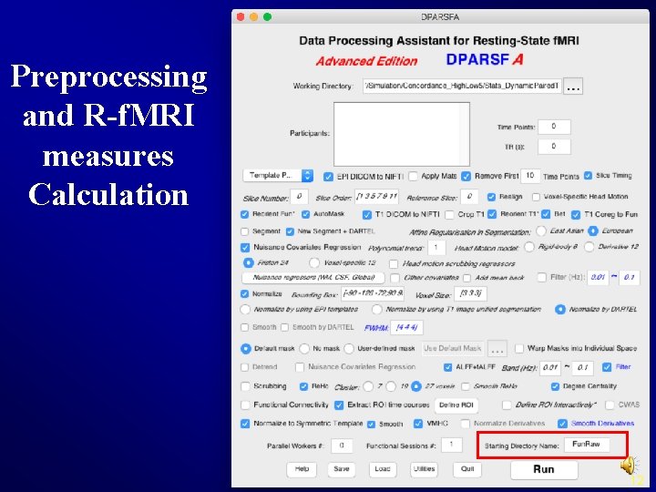Toggle the Normalize checkbox
The image size is (656, 492).
(245, 294)
